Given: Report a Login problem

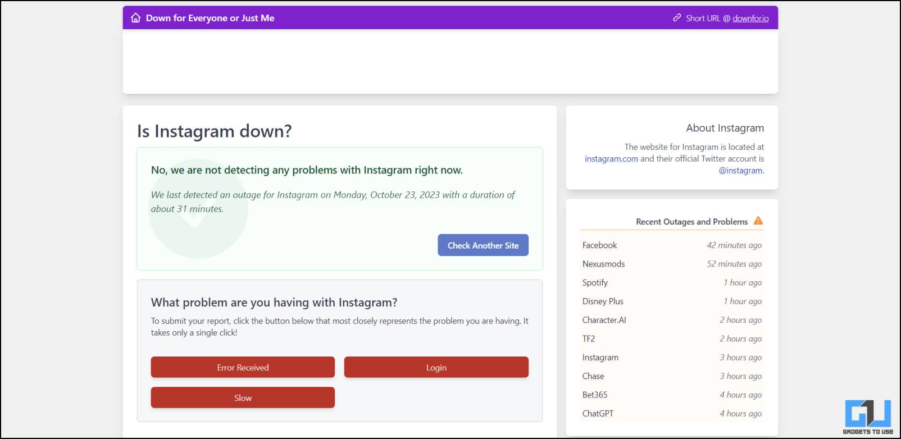Looking at the screenshot, I should click(x=436, y=367).
